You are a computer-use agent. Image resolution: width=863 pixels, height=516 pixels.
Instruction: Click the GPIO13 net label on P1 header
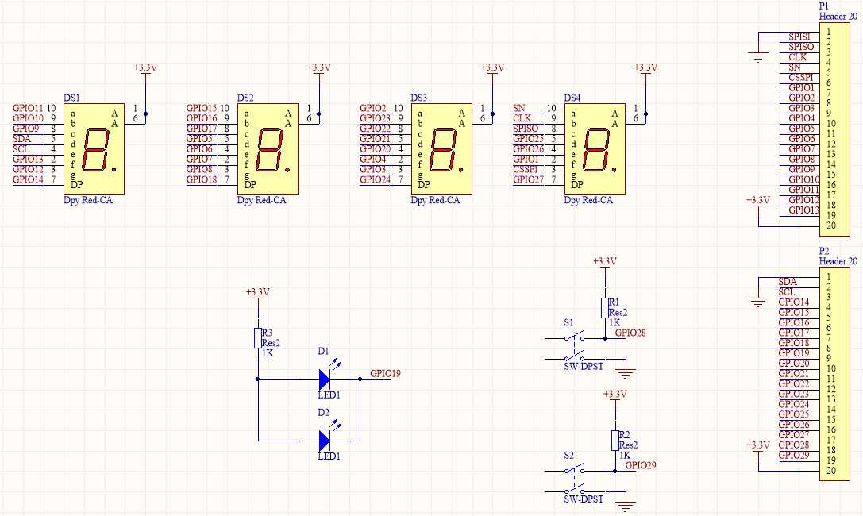[x=804, y=210]
